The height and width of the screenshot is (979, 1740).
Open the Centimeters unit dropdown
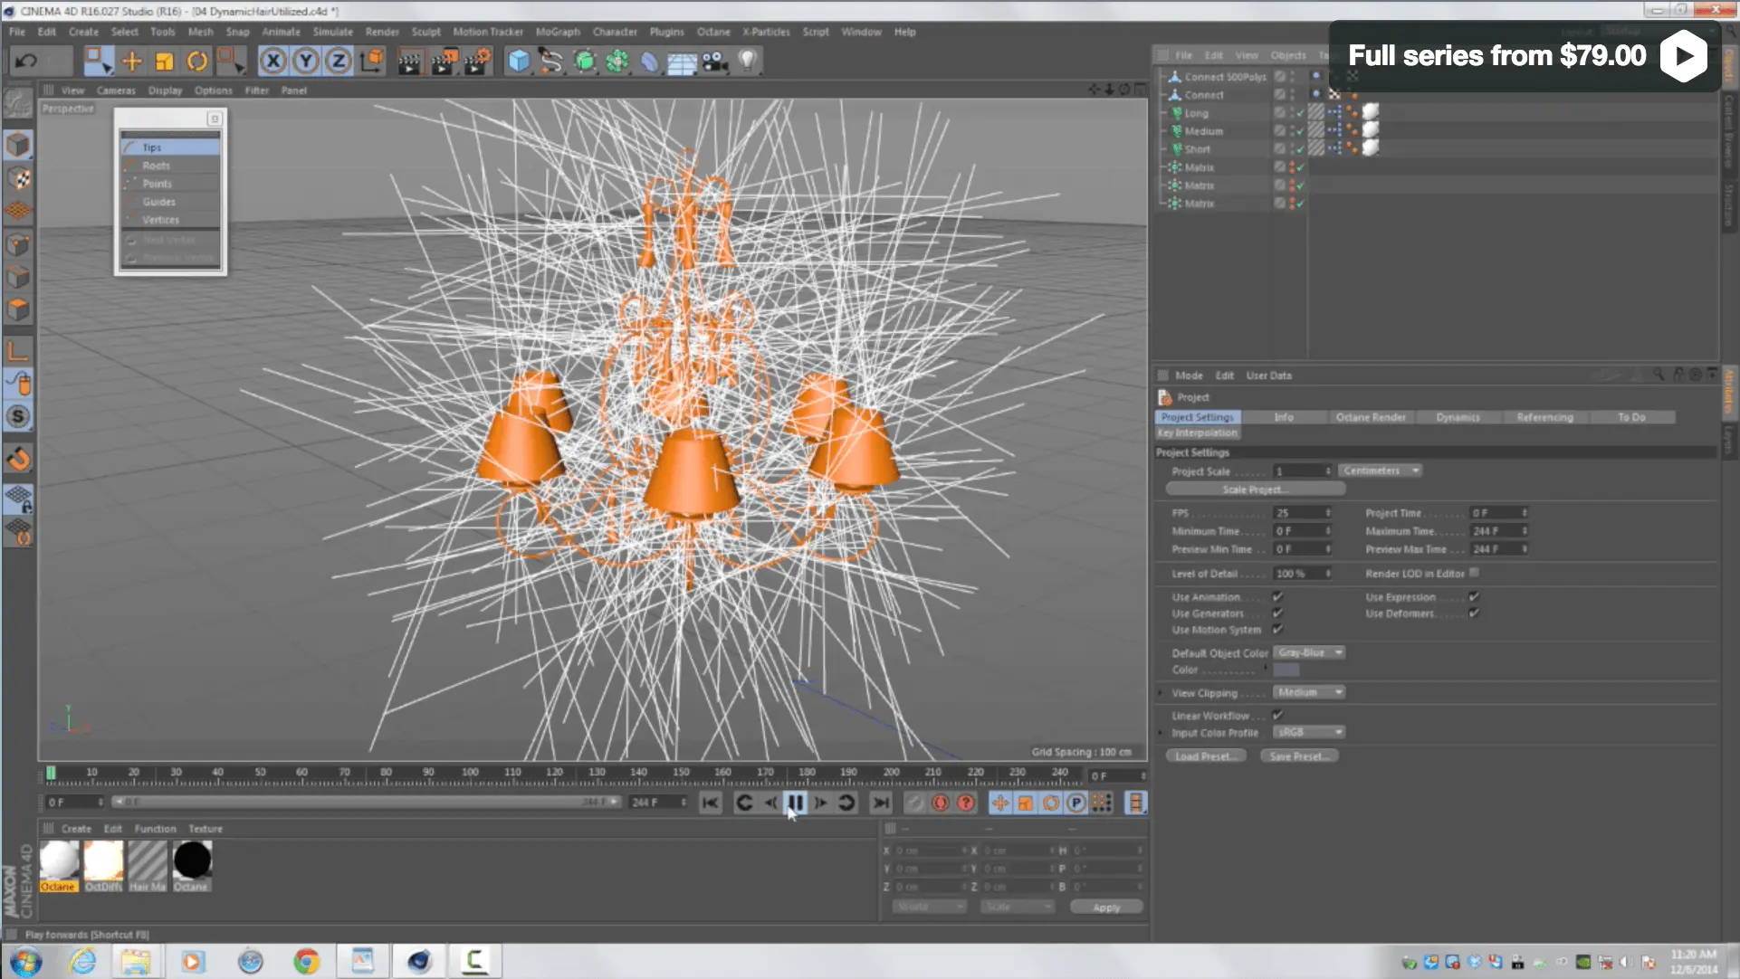pos(1381,470)
